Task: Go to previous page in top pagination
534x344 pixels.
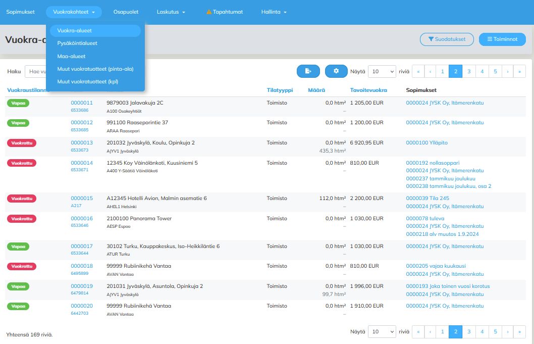Action: point(430,71)
